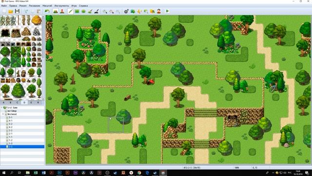
Task: Pick the dark cave entrance tile
Action: (x=5, y=32)
